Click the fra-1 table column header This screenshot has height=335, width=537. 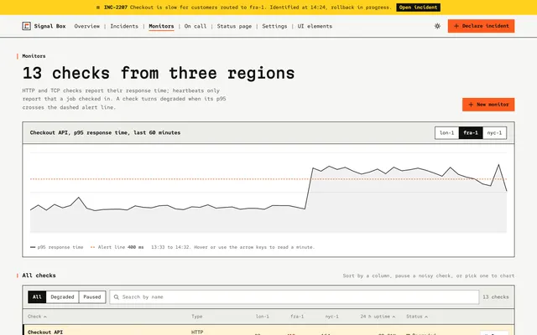point(297,317)
